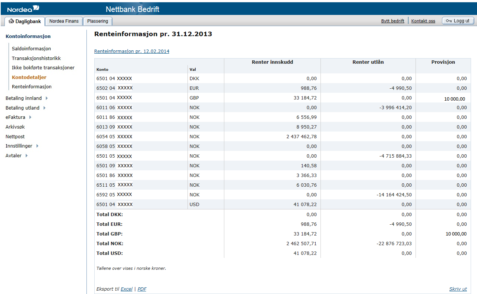Click the Total USD row label
Screen dimensions: 477x294
click(110, 253)
